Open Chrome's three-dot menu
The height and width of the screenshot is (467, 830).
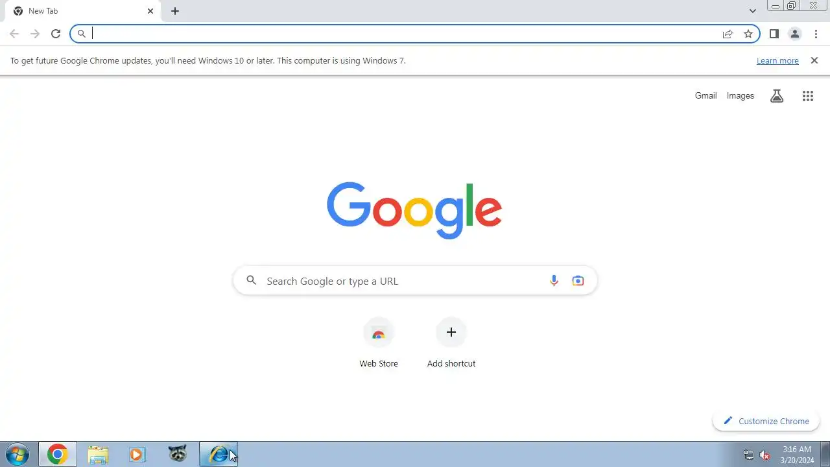(x=816, y=34)
